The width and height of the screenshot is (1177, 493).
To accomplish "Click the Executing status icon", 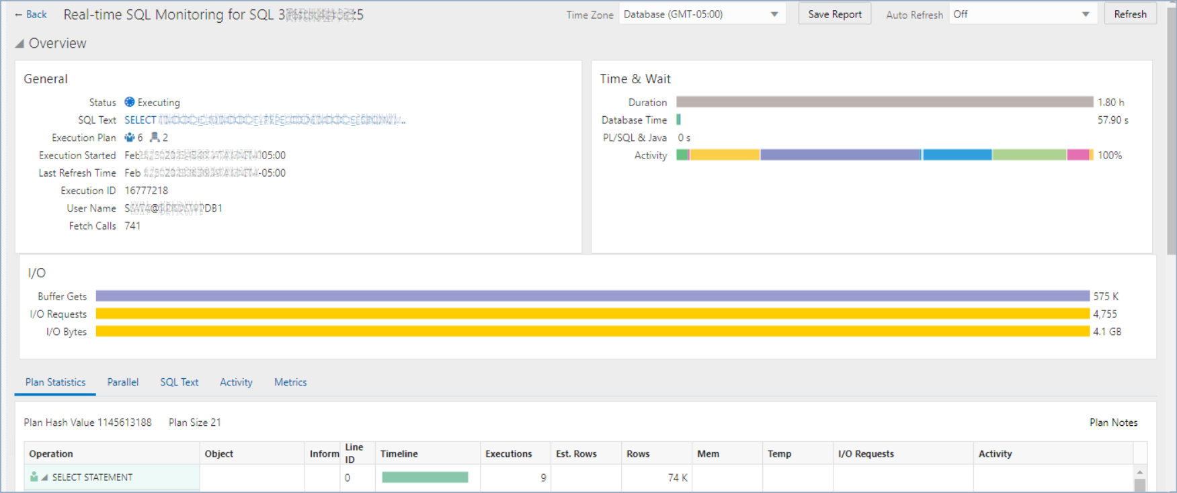I will (x=130, y=102).
